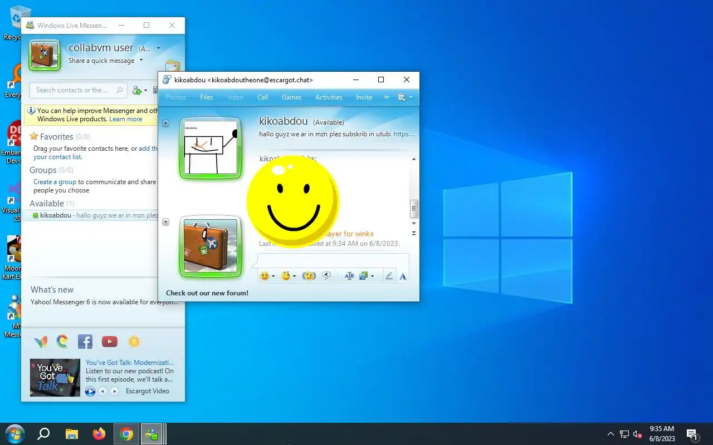Play the Escargot Video podcast

coord(90,392)
